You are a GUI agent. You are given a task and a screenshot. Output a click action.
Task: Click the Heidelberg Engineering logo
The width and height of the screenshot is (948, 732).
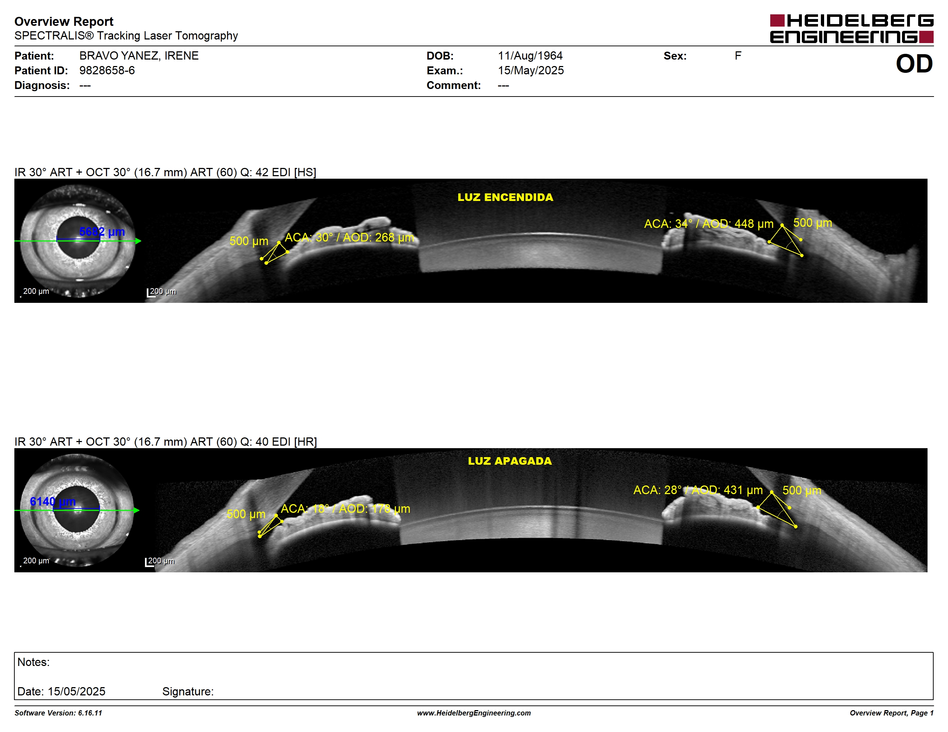click(851, 29)
